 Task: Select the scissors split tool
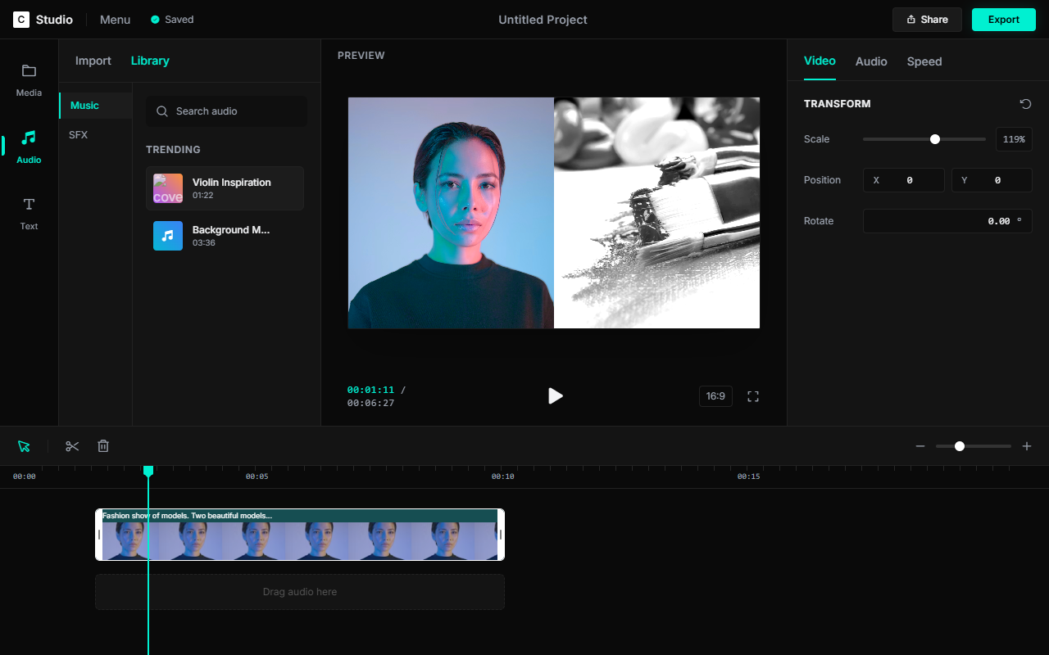72,446
